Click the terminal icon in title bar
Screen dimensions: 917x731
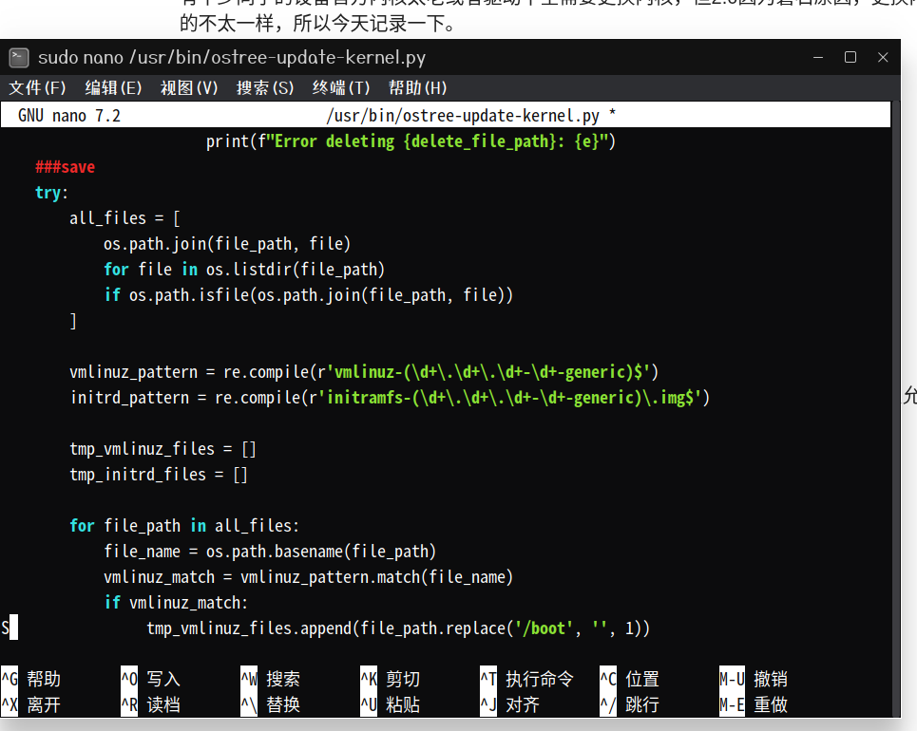coord(19,58)
